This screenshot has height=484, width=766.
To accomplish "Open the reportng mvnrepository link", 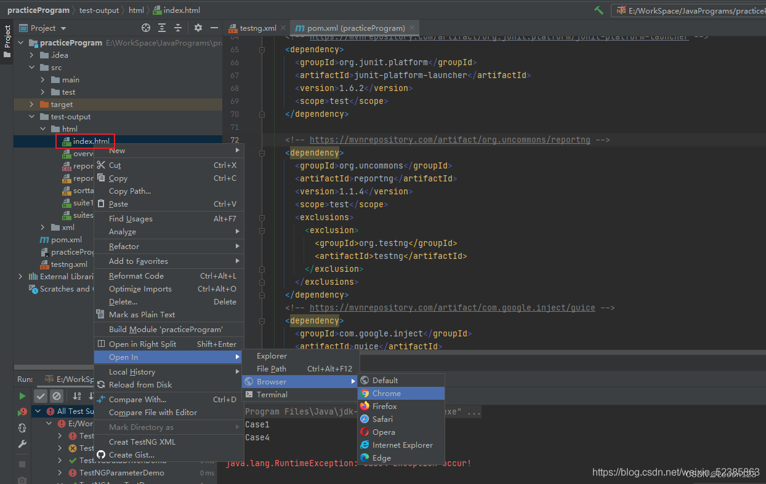I will point(450,140).
